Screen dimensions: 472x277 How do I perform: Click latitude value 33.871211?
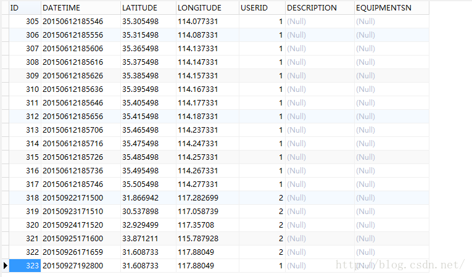click(x=148, y=238)
